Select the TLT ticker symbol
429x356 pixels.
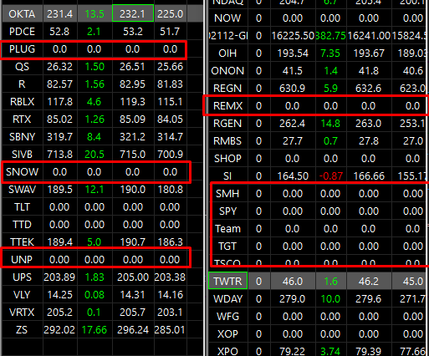22,207
